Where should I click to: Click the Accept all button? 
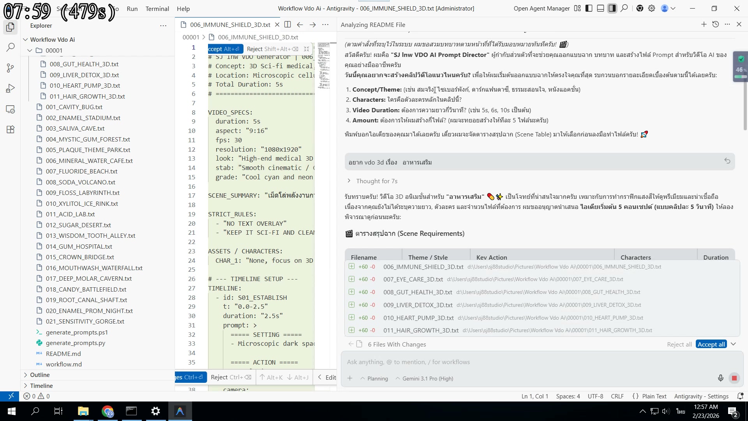711,344
